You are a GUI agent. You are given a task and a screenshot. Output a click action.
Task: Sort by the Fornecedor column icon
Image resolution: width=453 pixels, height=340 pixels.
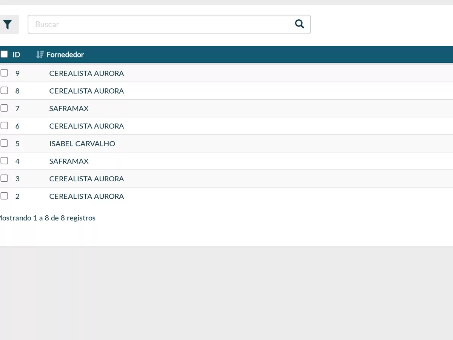(x=40, y=55)
